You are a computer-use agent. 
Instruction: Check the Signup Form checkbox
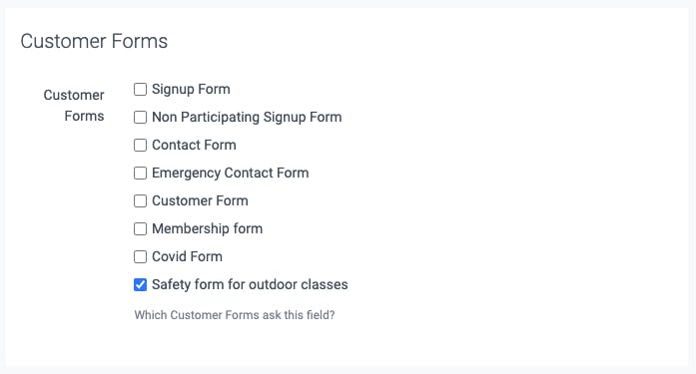pyautogui.click(x=140, y=89)
